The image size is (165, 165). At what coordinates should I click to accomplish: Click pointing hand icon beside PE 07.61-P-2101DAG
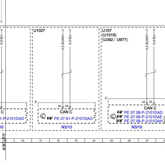(50, 118)
